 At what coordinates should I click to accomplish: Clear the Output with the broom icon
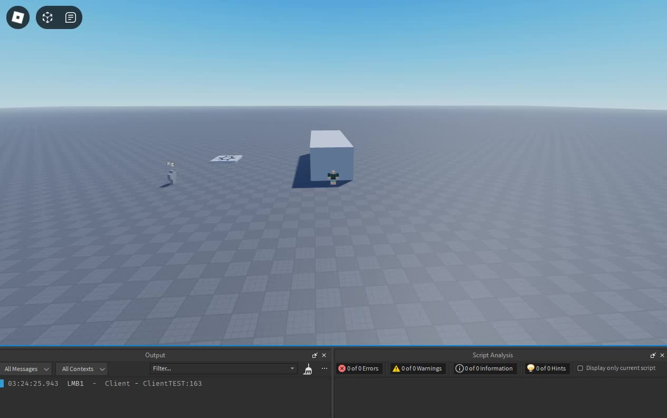coord(308,369)
